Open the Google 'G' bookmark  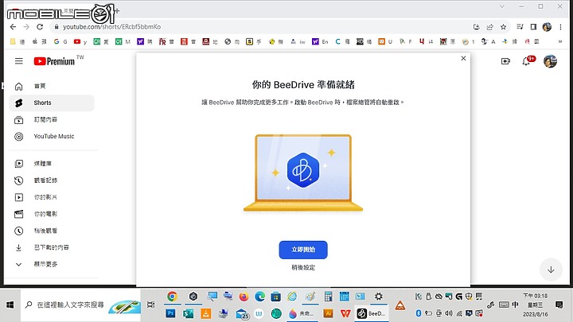coord(60,41)
